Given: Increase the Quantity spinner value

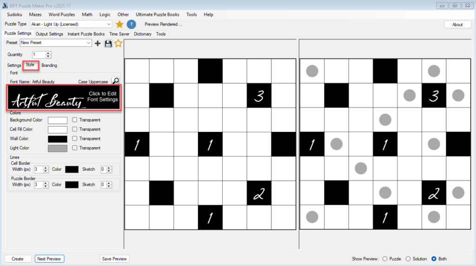Looking at the screenshot, I should (x=48, y=53).
